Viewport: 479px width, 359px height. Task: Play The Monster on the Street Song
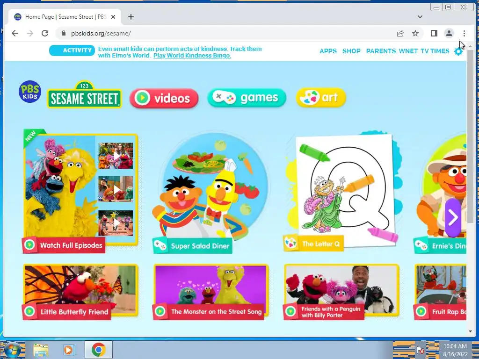211,290
